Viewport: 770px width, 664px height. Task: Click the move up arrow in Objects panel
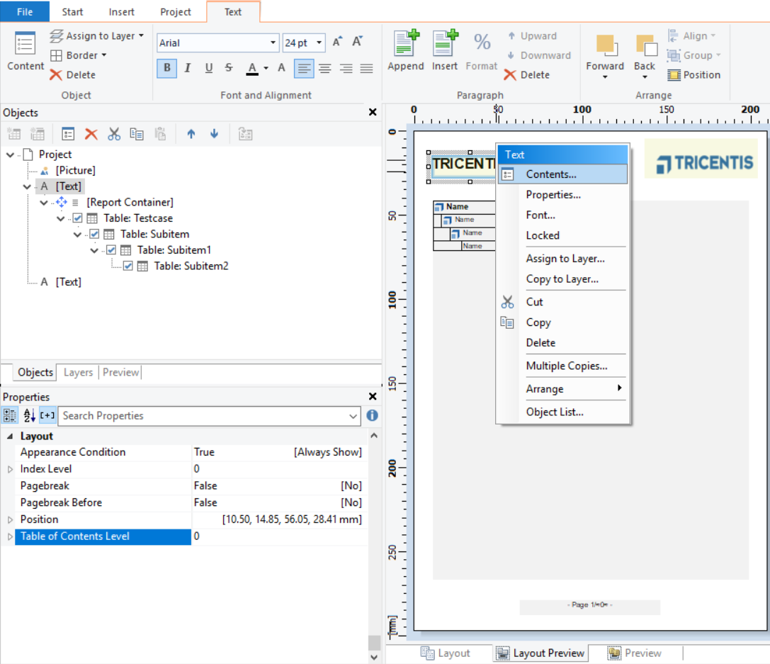pyautogui.click(x=191, y=134)
